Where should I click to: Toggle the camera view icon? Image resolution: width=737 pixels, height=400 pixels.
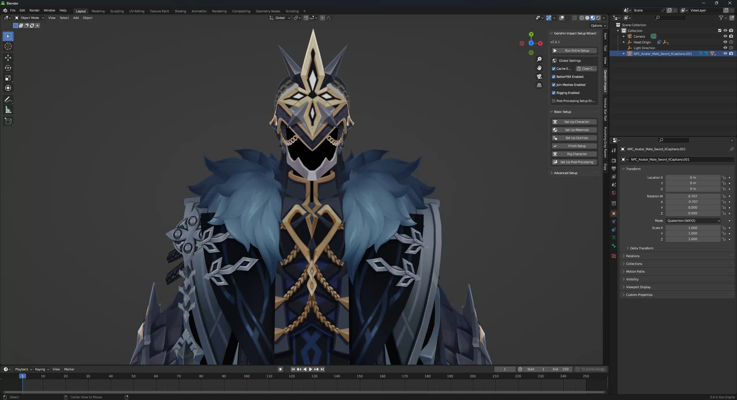[539, 76]
